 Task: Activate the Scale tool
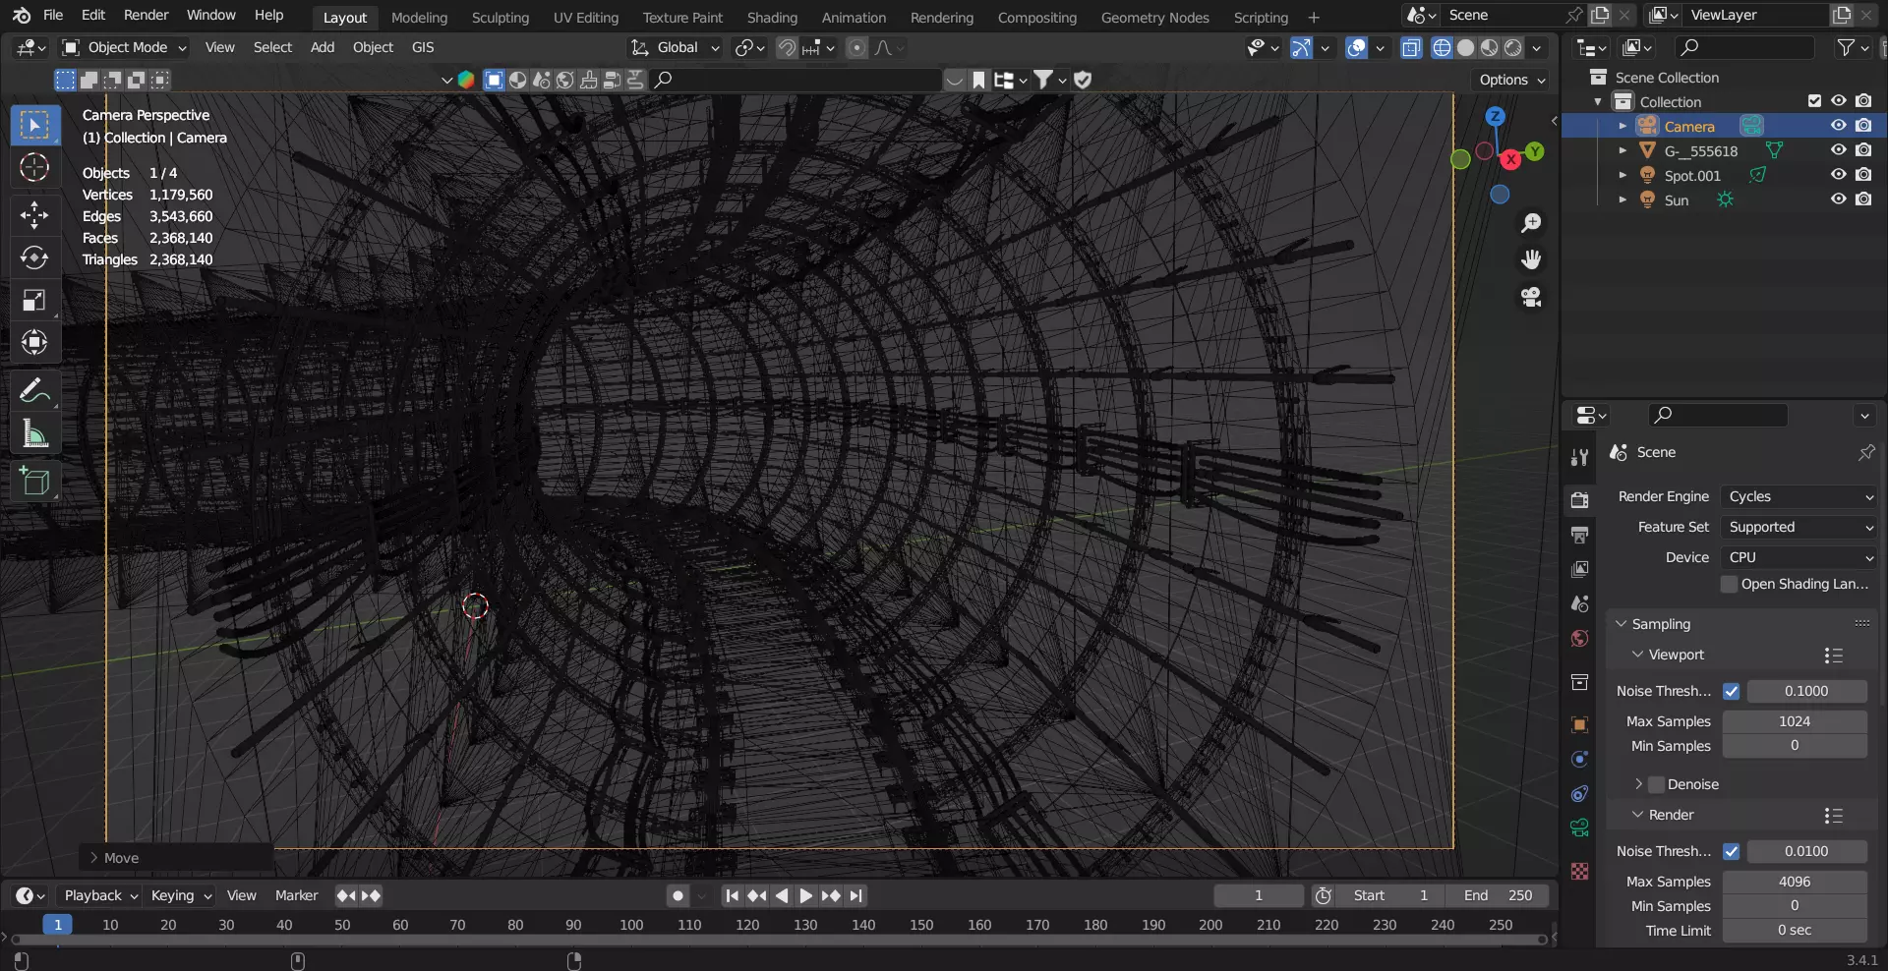tap(34, 300)
